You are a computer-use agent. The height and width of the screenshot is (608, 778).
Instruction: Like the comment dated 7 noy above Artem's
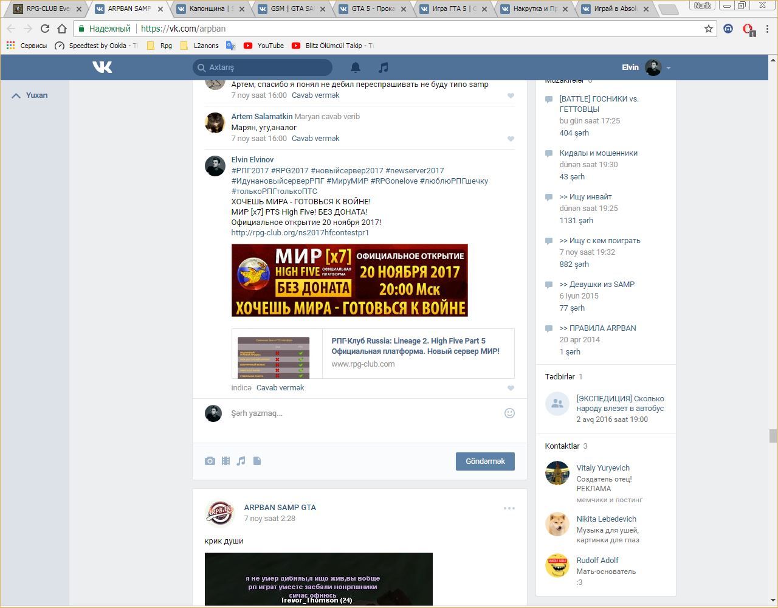tap(511, 95)
